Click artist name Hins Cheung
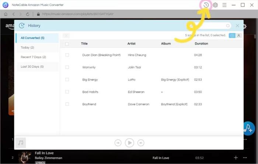 pyautogui.click(x=137, y=55)
